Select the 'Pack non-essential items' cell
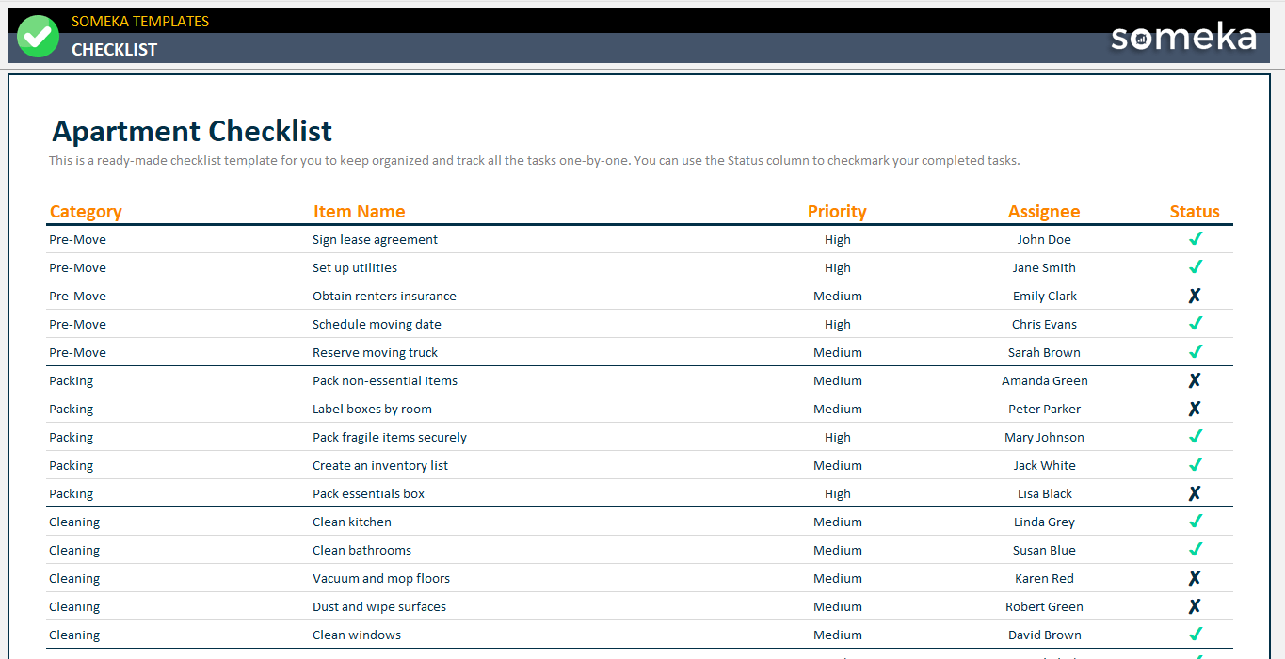1285x659 pixels. (385, 380)
